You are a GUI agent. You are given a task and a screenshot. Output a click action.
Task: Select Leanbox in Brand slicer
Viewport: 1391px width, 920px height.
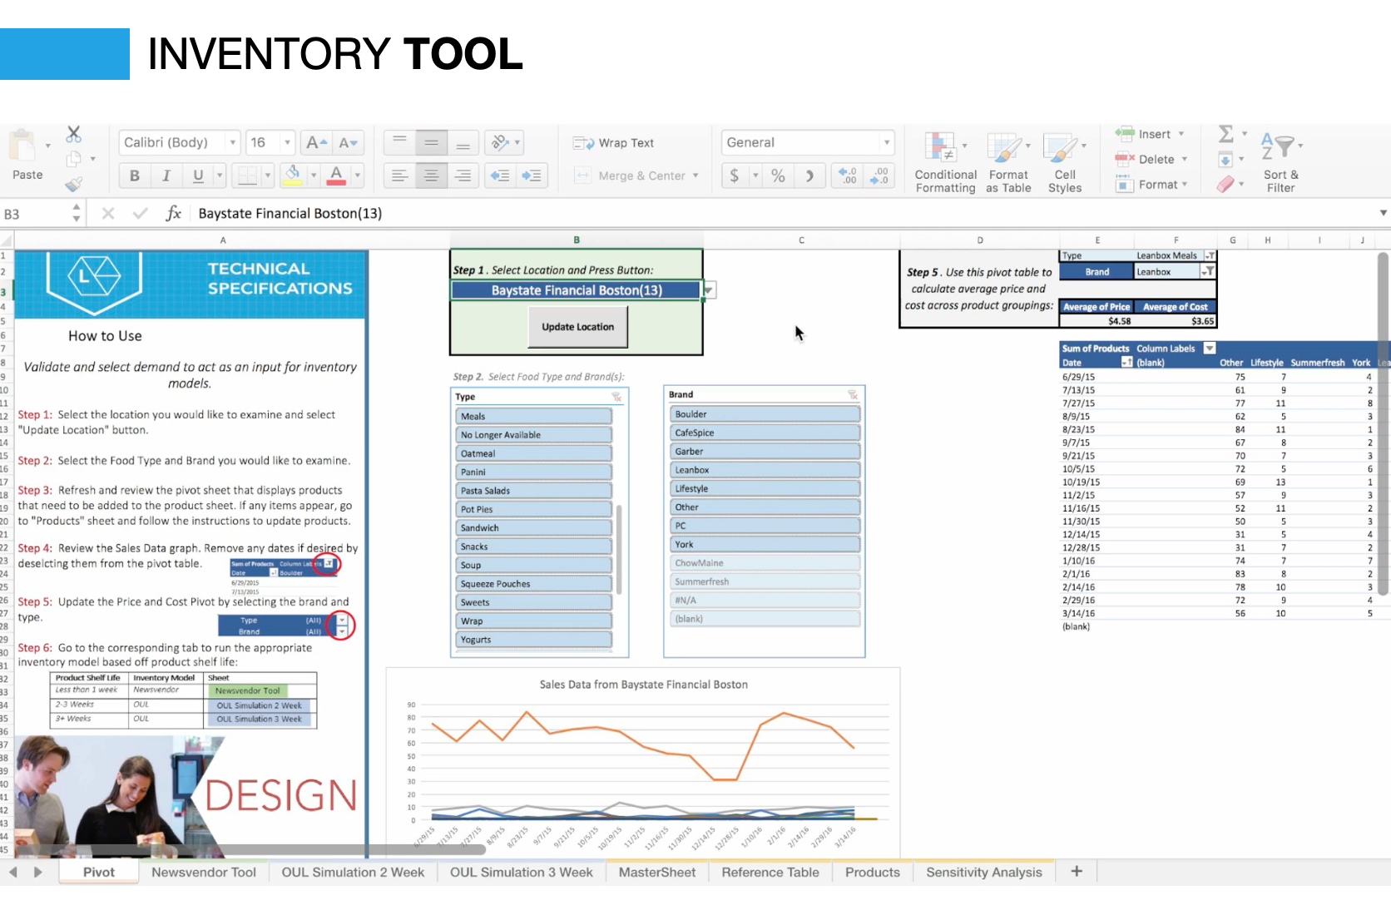pyautogui.click(x=764, y=470)
